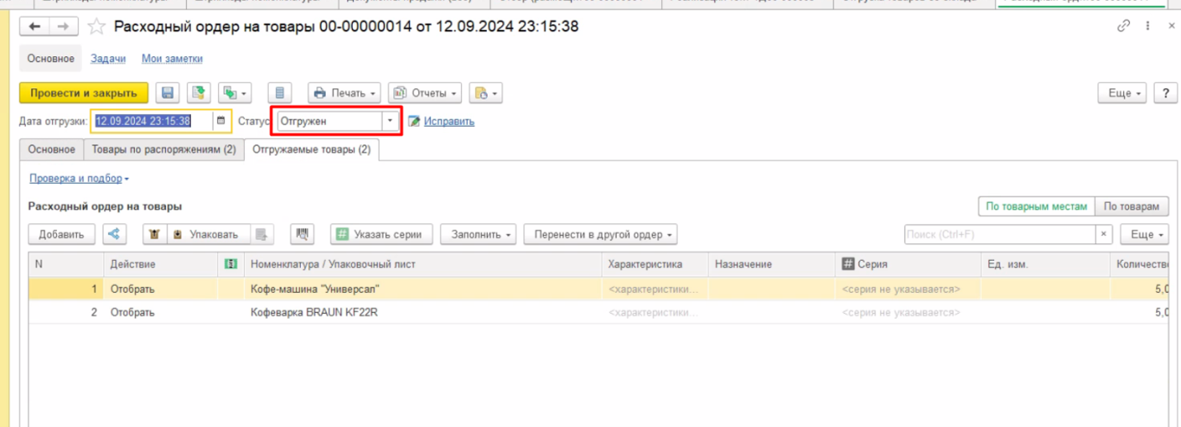Click into the Поиск search field
This screenshot has width=1181, height=427.
click(x=1000, y=234)
